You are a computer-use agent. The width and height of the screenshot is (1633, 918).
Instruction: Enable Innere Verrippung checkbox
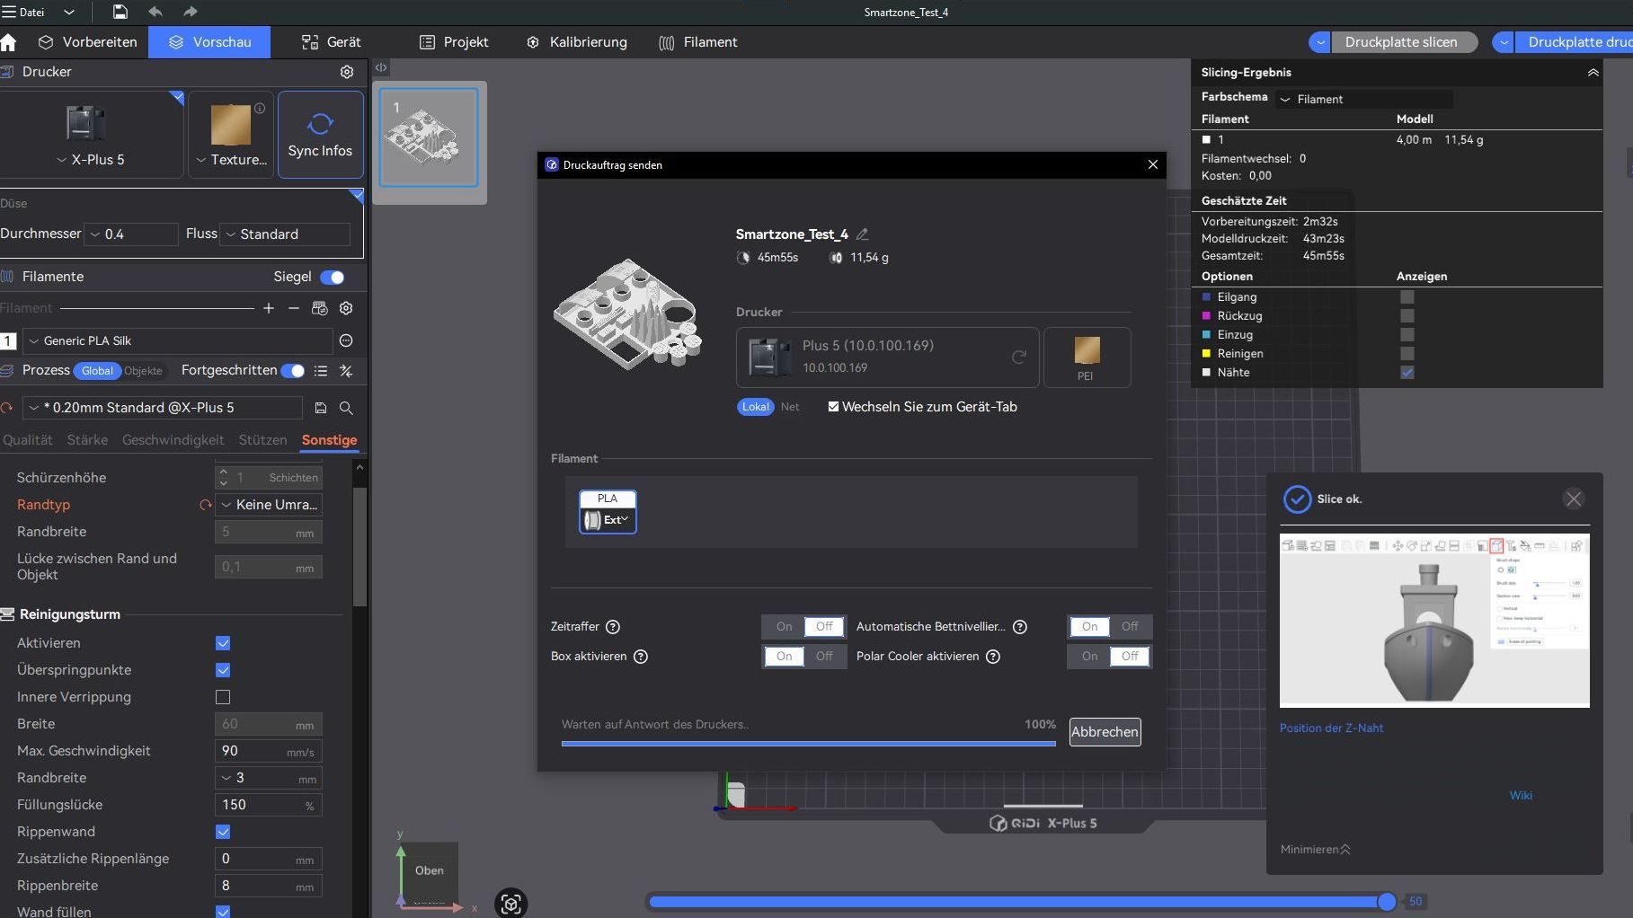pyautogui.click(x=223, y=697)
